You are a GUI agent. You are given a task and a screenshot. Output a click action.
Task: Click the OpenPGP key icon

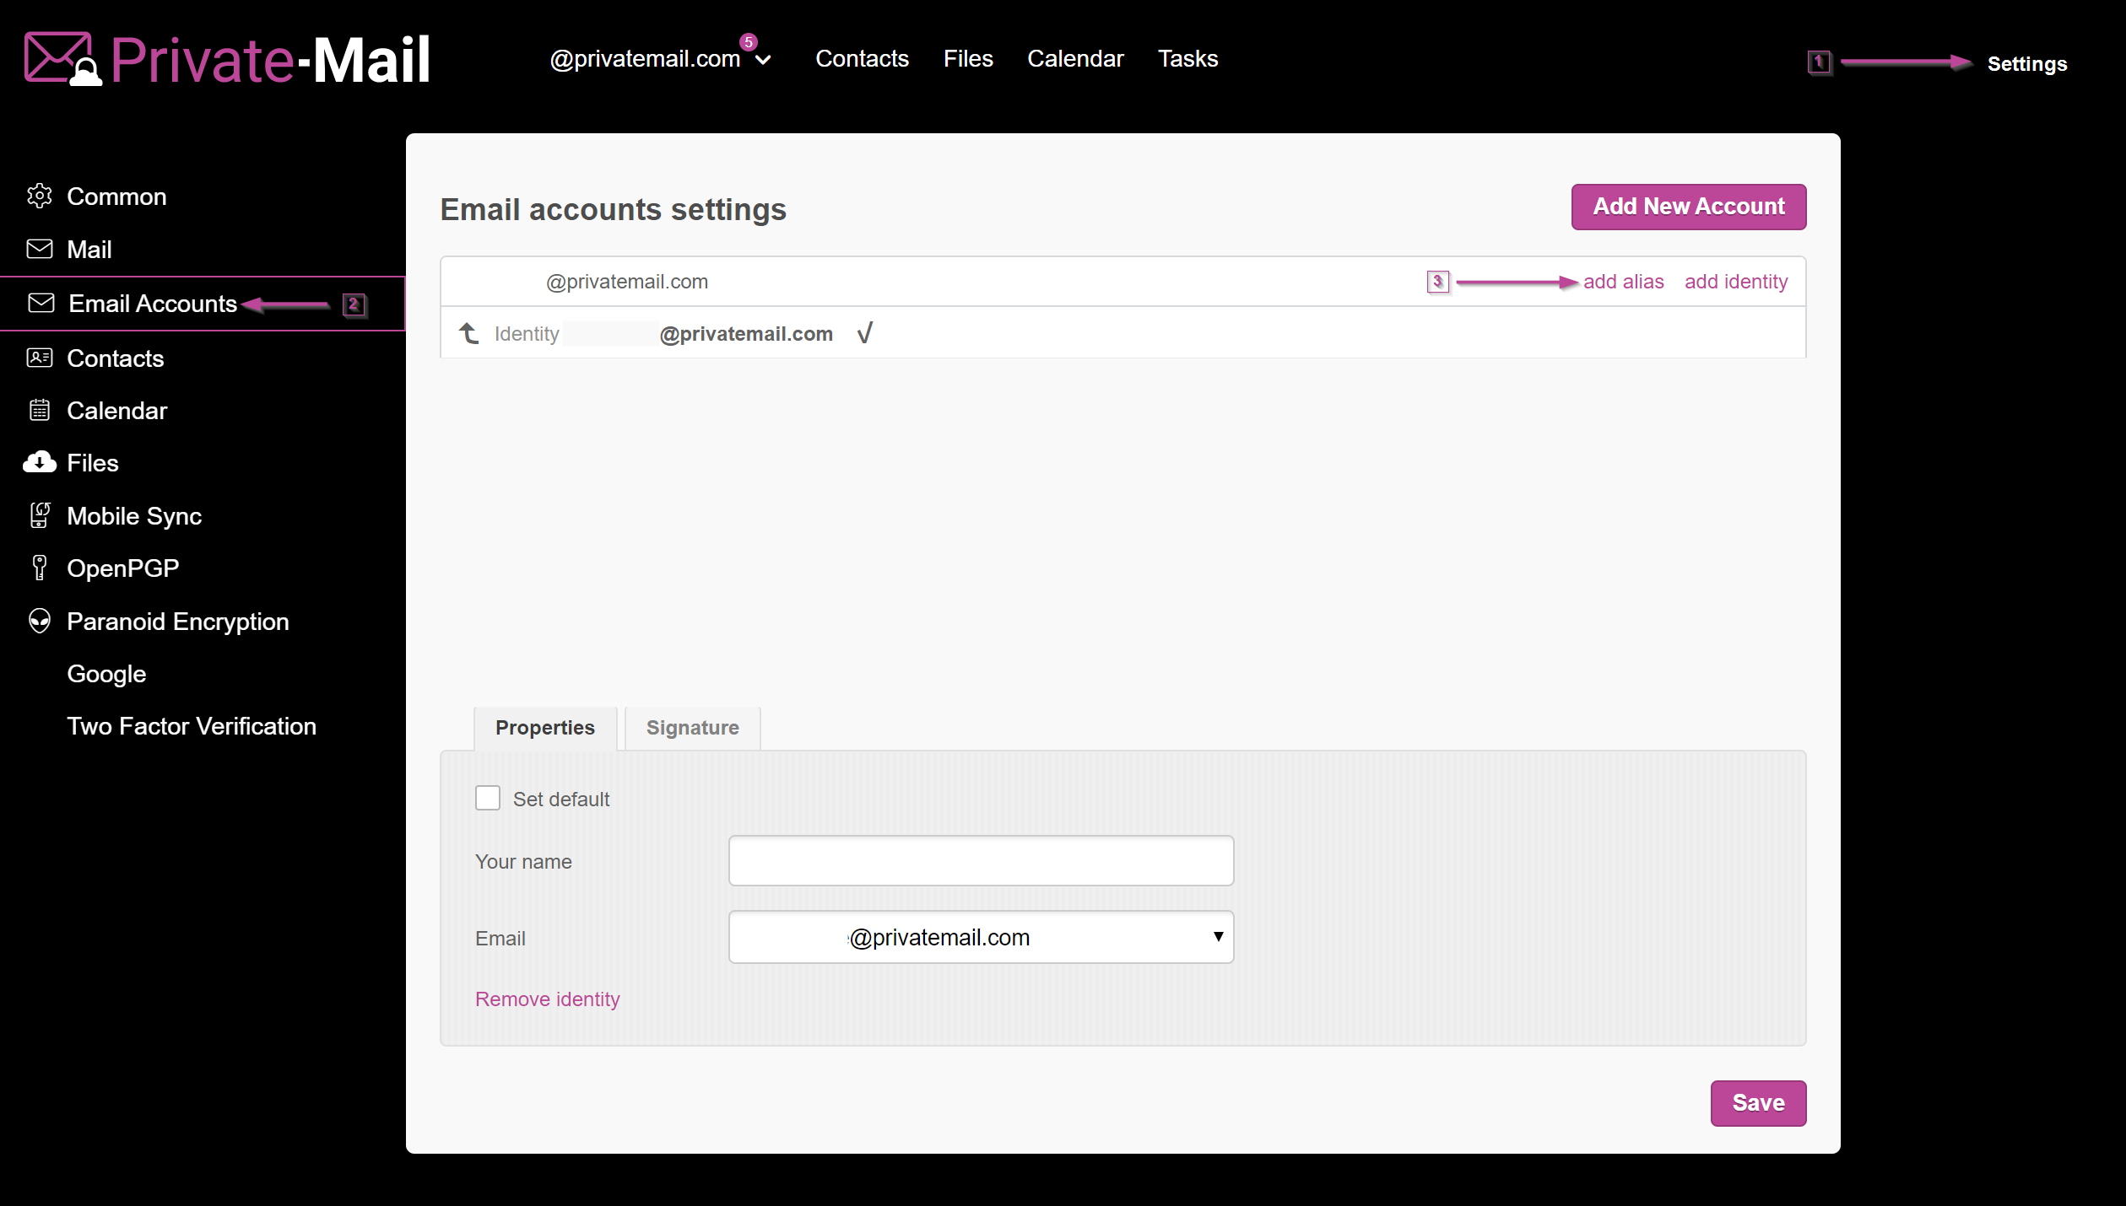tap(39, 568)
